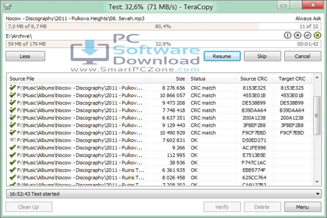Sort by the Source CRC column header
327x218 pixels.
254,79
